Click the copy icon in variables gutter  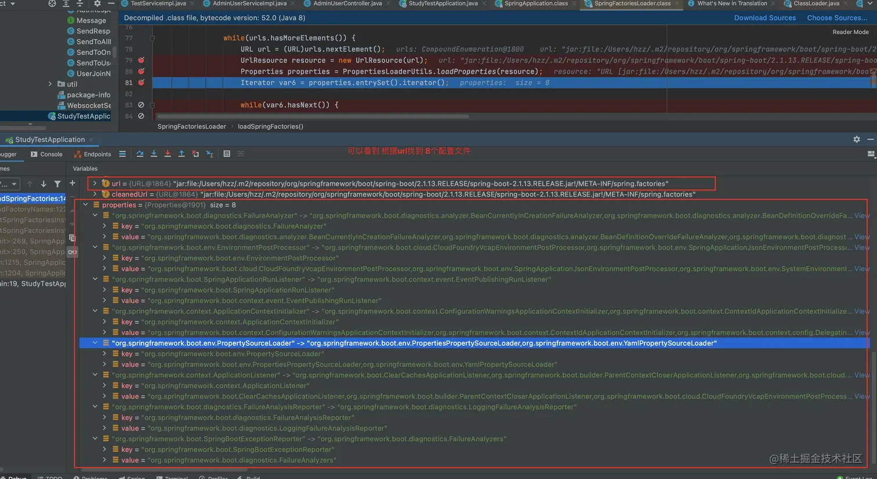(x=73, y=238)
